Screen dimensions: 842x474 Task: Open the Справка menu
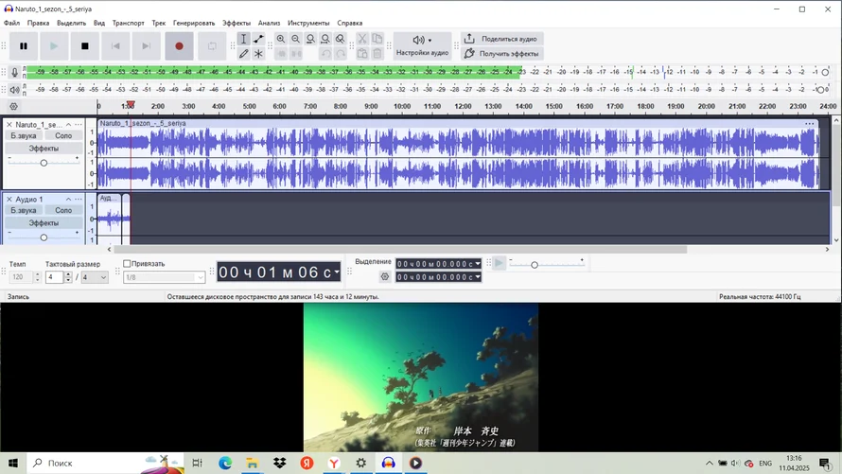(350, 23)
